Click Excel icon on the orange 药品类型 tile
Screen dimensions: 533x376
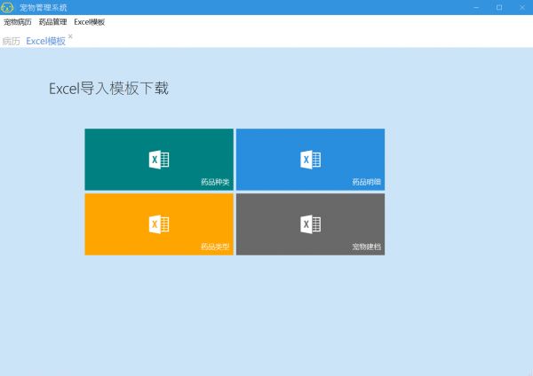click(159, 224)
